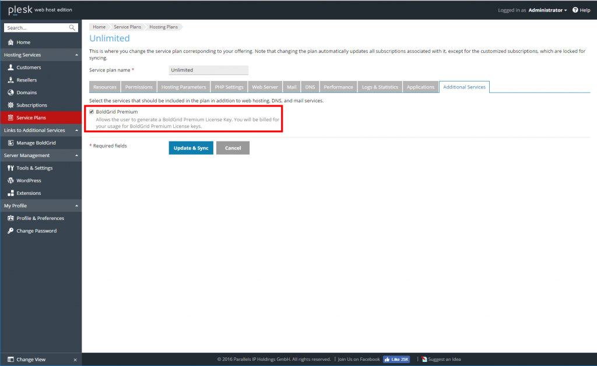Click the Change View label
The width and height of the screenshot is (597, 366).
(31, 360)
